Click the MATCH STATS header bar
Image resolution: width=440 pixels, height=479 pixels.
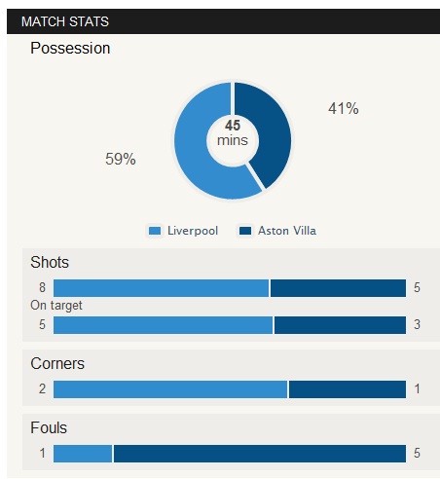(223, 21)
